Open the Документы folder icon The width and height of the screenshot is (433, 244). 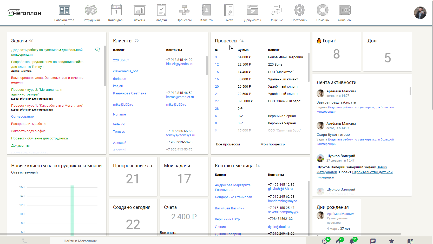pos(252,10)
